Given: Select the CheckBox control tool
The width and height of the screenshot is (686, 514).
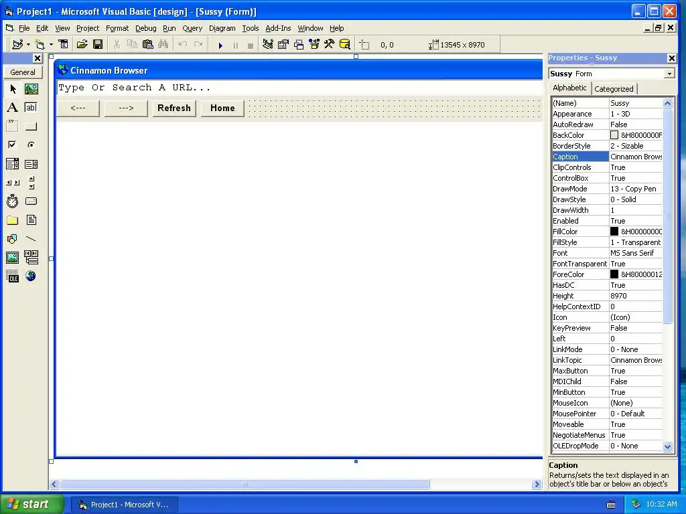Looking at the screenshot, I should pos(12,145).
